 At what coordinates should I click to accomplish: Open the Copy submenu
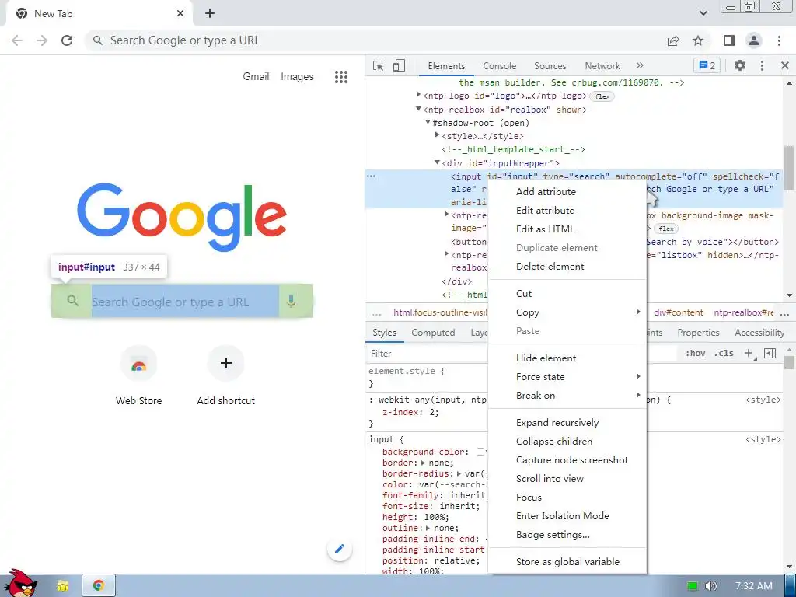coord(567,312)
